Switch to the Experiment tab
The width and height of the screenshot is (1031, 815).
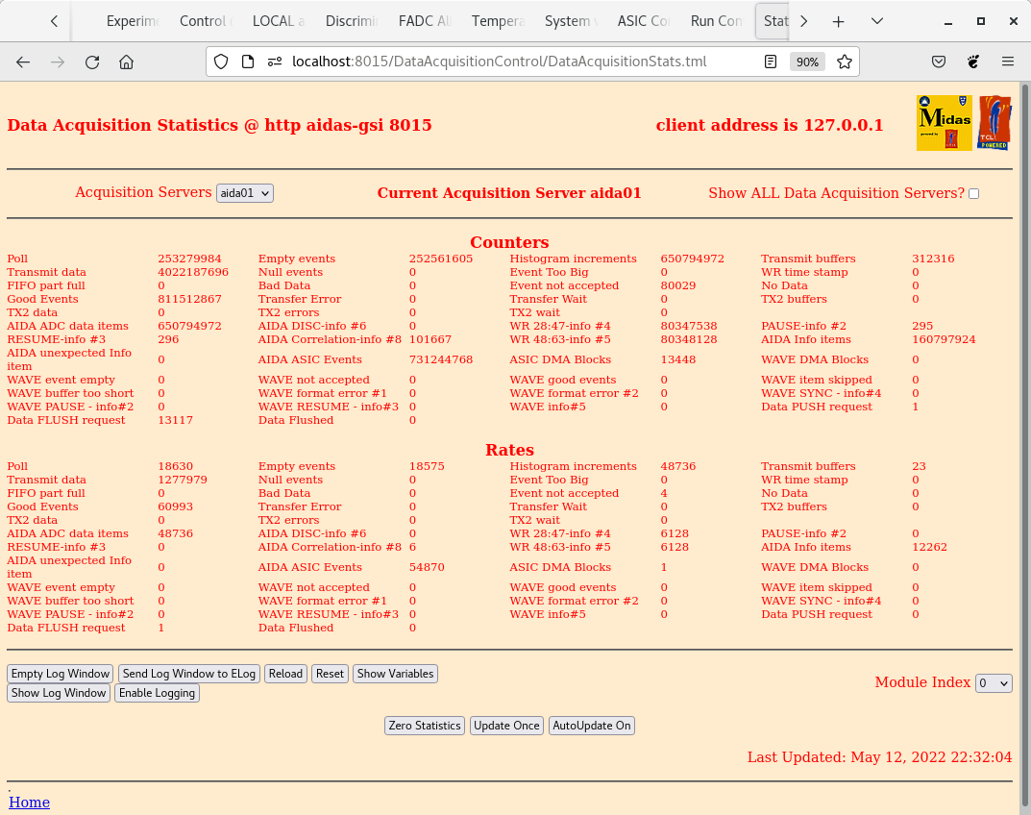coord(133,21)
